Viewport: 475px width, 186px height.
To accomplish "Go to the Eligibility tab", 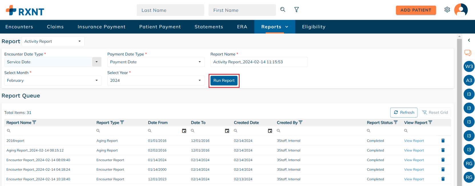I will click(314, 27).
